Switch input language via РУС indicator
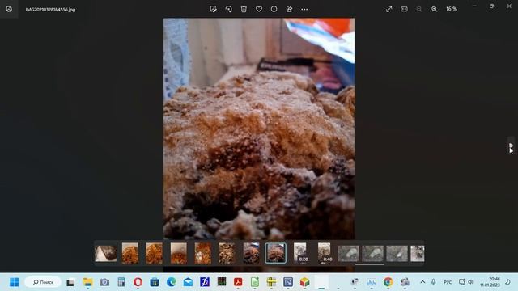 point(448,282)
